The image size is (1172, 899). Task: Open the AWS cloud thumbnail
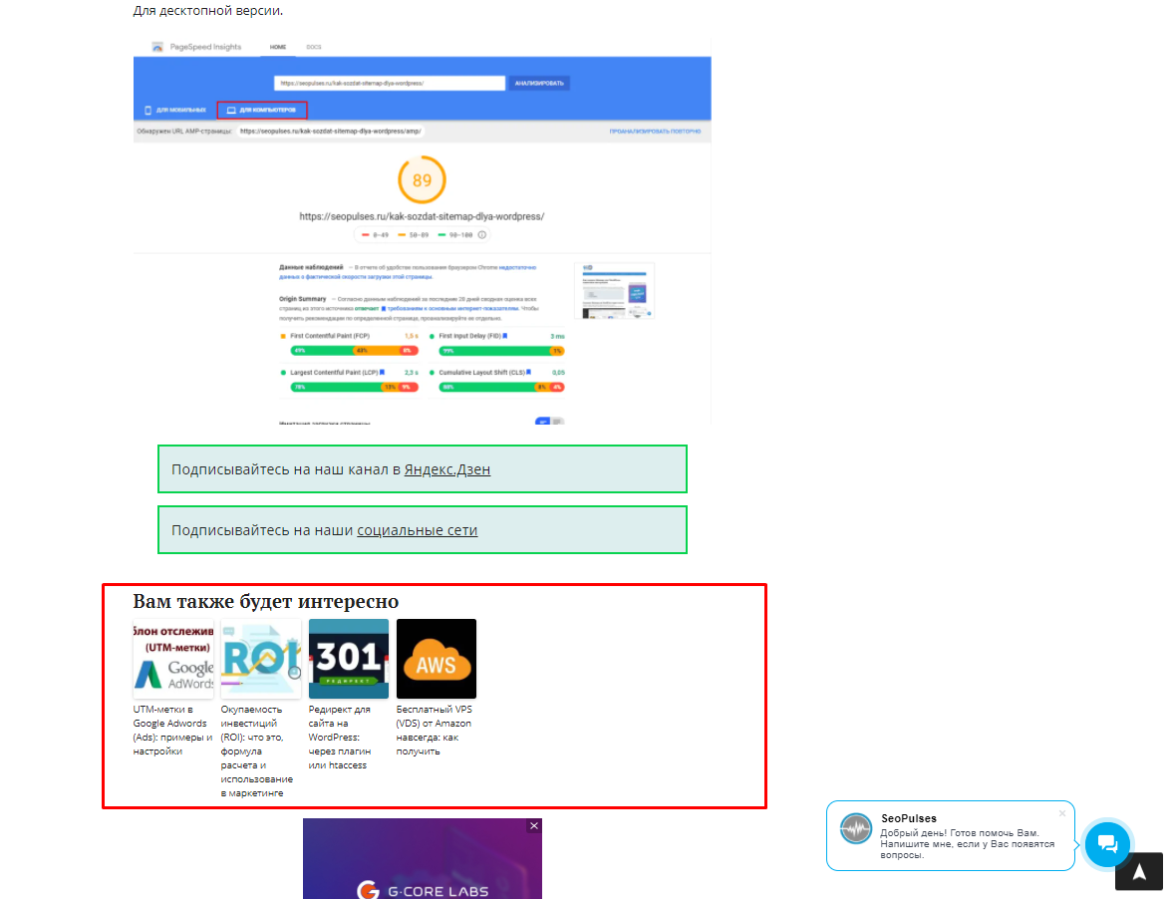437,659
